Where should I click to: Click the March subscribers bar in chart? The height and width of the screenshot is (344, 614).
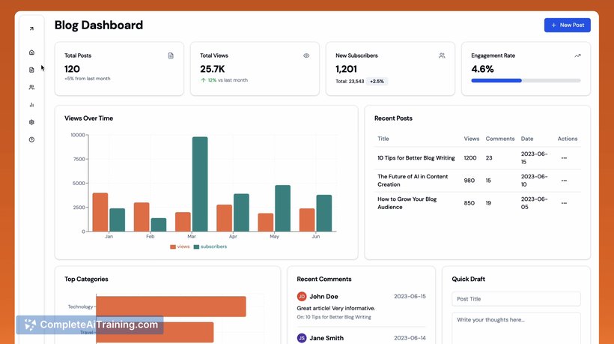(x=200, y=184)
